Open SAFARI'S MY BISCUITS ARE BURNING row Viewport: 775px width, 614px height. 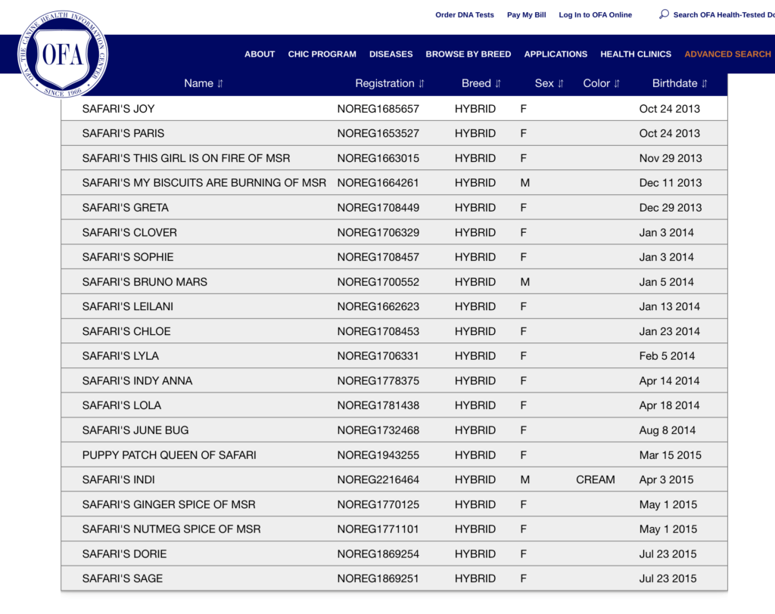click(x=394, y=183)
